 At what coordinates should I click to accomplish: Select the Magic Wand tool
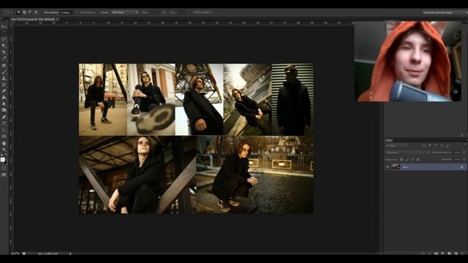point(4,45)
